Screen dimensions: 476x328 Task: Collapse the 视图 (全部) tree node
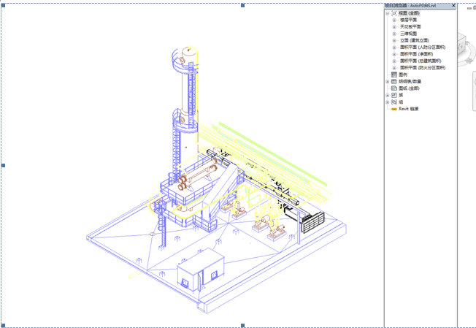388,13
